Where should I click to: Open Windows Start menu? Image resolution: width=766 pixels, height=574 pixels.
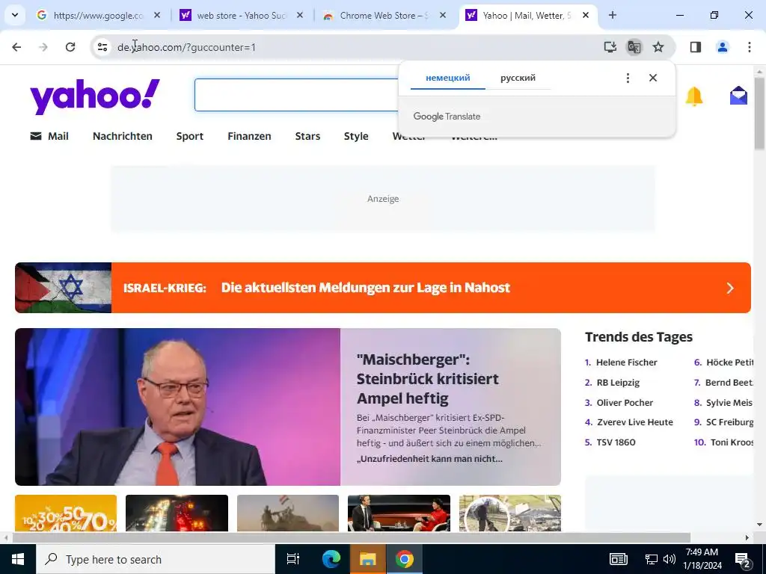tap(18, 559)
